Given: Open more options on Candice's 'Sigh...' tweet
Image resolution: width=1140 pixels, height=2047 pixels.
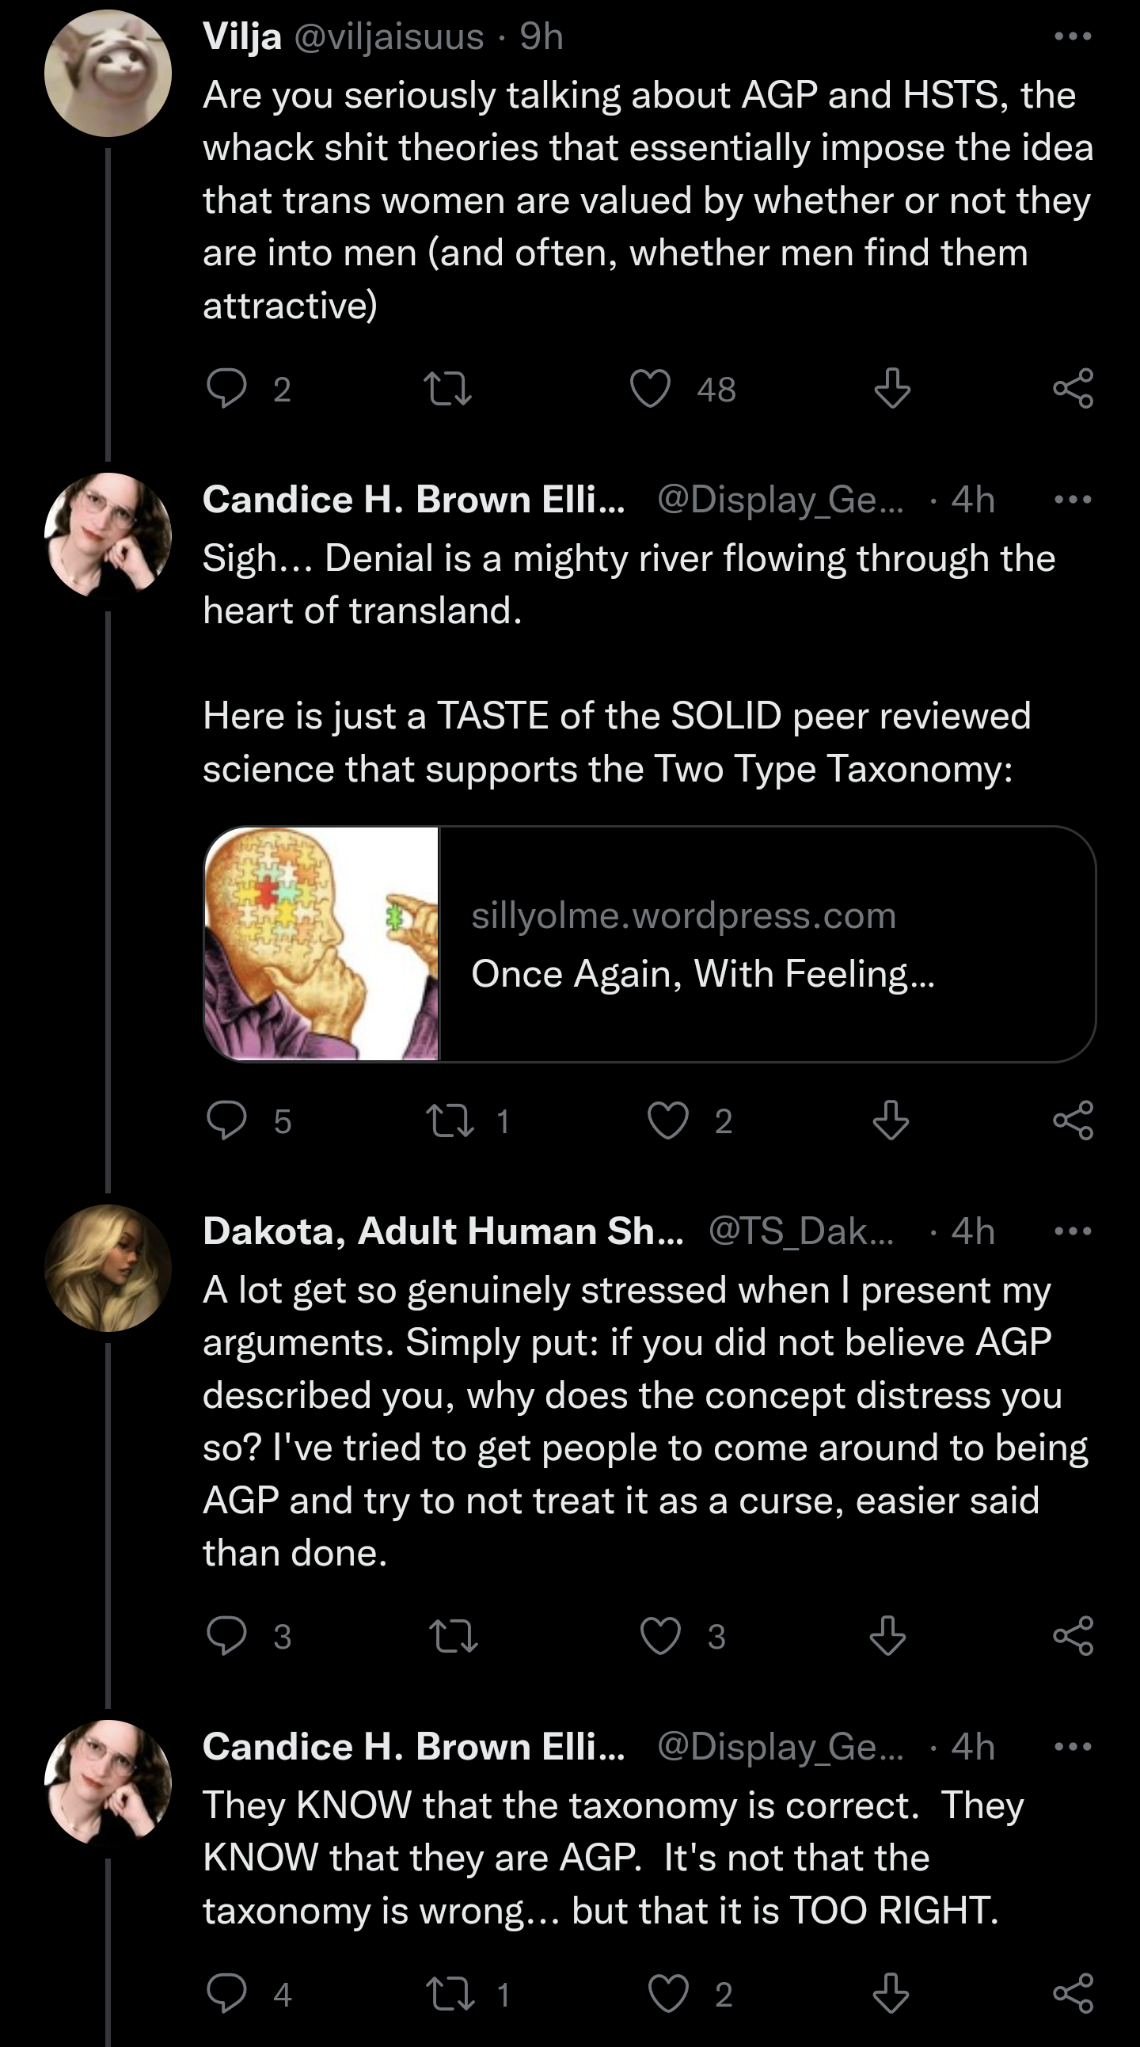Looking at the screenshot, I should (1073, 500).
